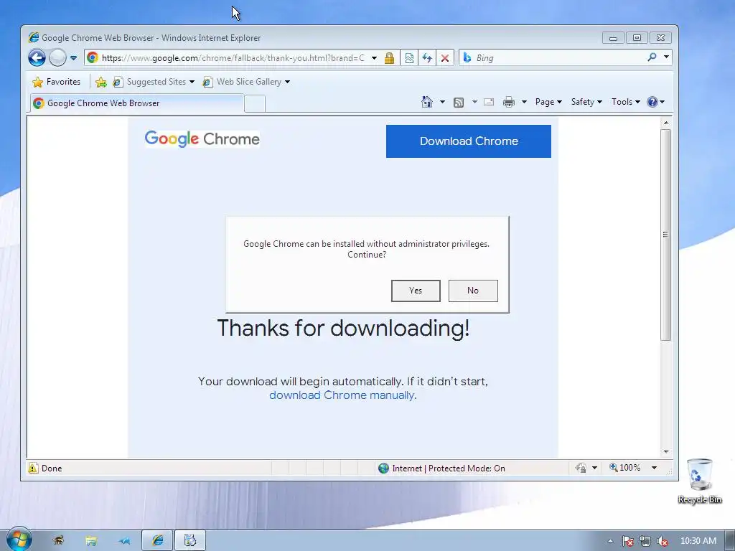Click the scrollbar down arrow
The height and width of the screenshot is (551, 735).
(666, 452)
